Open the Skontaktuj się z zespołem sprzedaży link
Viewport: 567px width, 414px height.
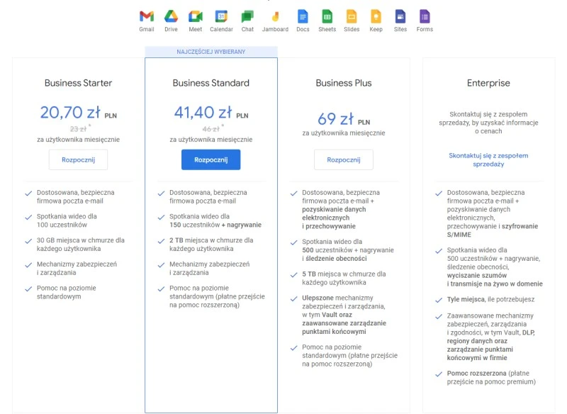488,160
